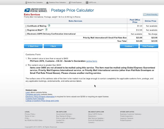The width and height of the screenshot is (164, 129).
Task: Check the Certificate of Mailing checkbox
Action: click(x=26, y=26)
